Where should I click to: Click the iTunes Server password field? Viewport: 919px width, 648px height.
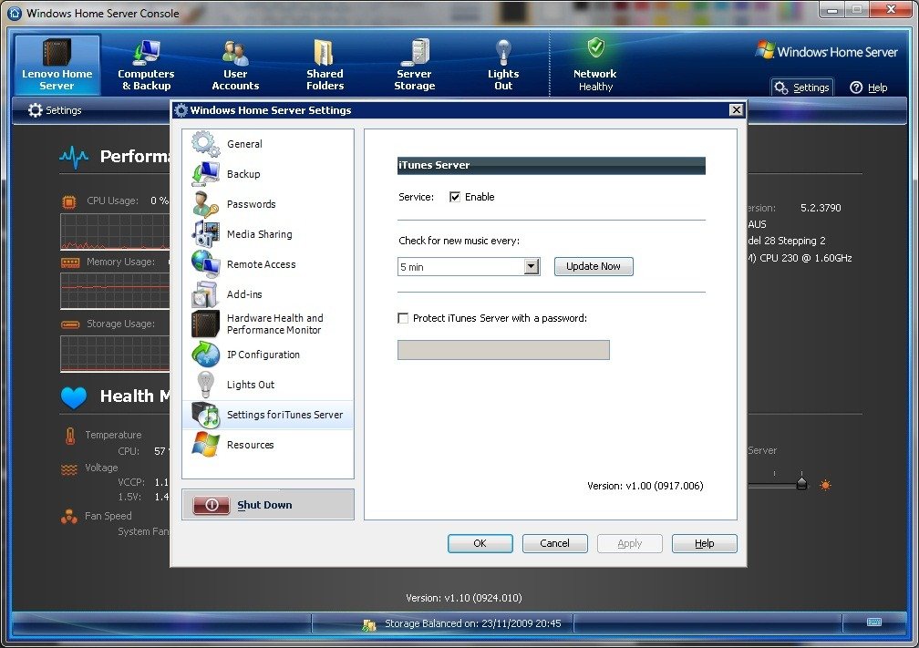click(x=503, y=350)
